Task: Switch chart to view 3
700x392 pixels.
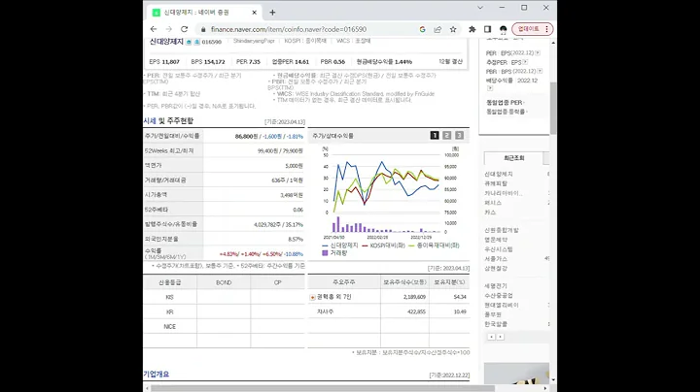Action: coord(459,136)
